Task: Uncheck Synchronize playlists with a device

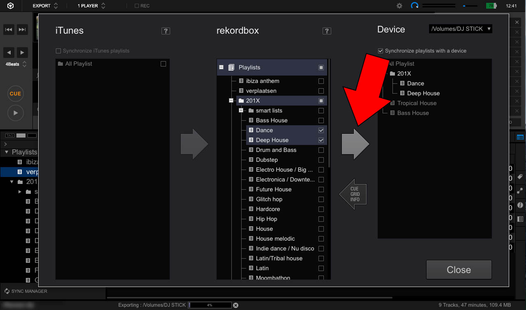Action: pos(381,51)
